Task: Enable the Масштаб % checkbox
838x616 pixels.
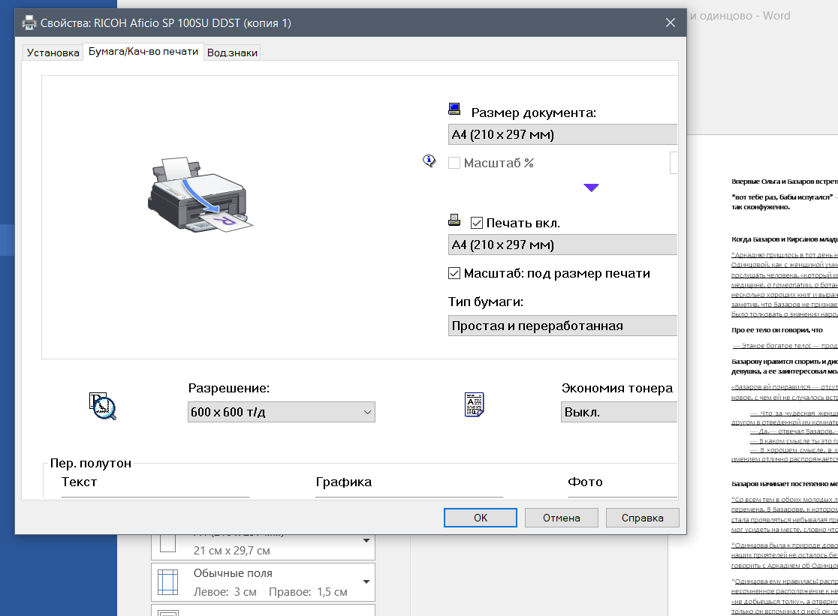Action: (454, 163)
